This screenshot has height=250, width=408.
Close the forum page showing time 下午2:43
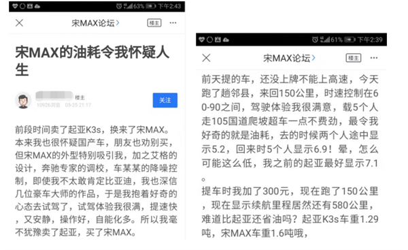(x=19, y=23)
